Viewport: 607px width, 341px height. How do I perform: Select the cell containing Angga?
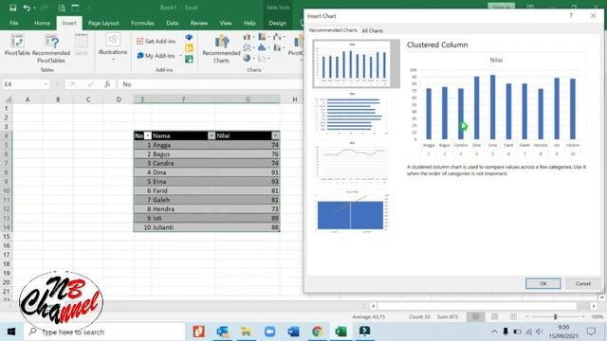click(183, 145)
